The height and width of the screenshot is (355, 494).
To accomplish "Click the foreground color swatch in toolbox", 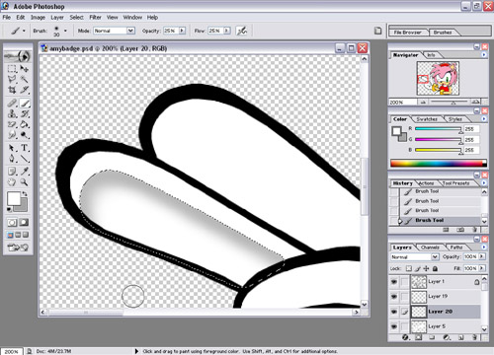I will click(x=14, y=198).
